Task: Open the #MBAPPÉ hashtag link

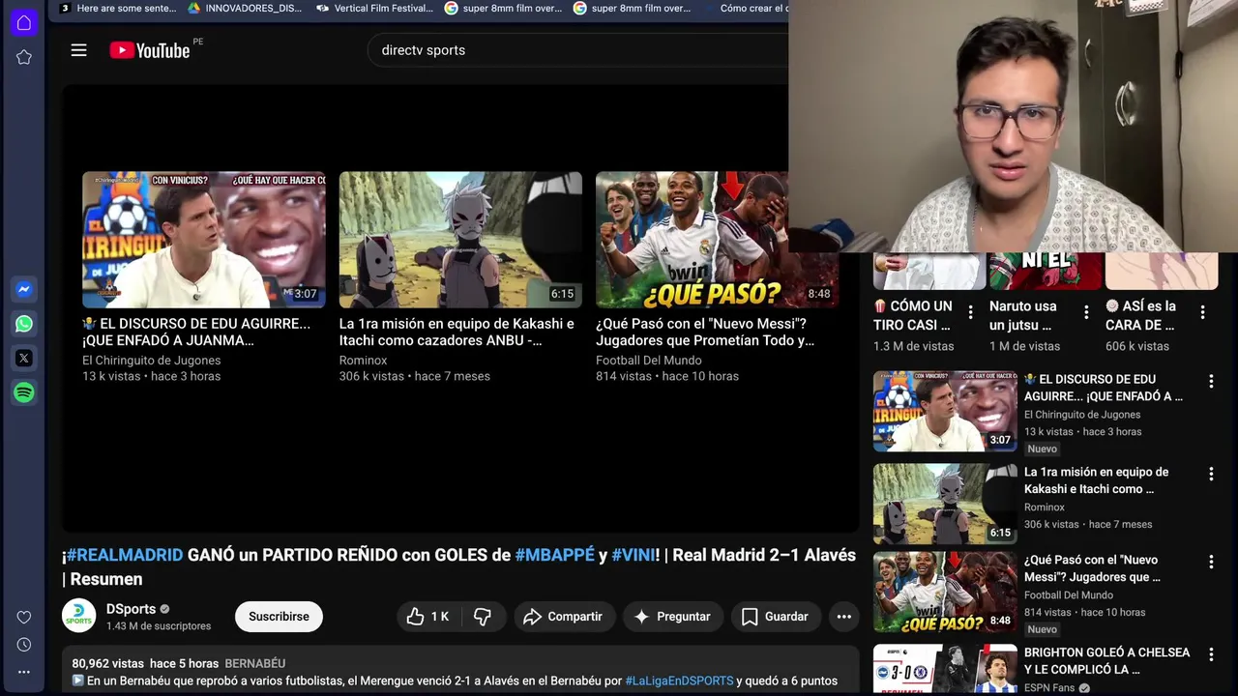Action: (554, 555)
